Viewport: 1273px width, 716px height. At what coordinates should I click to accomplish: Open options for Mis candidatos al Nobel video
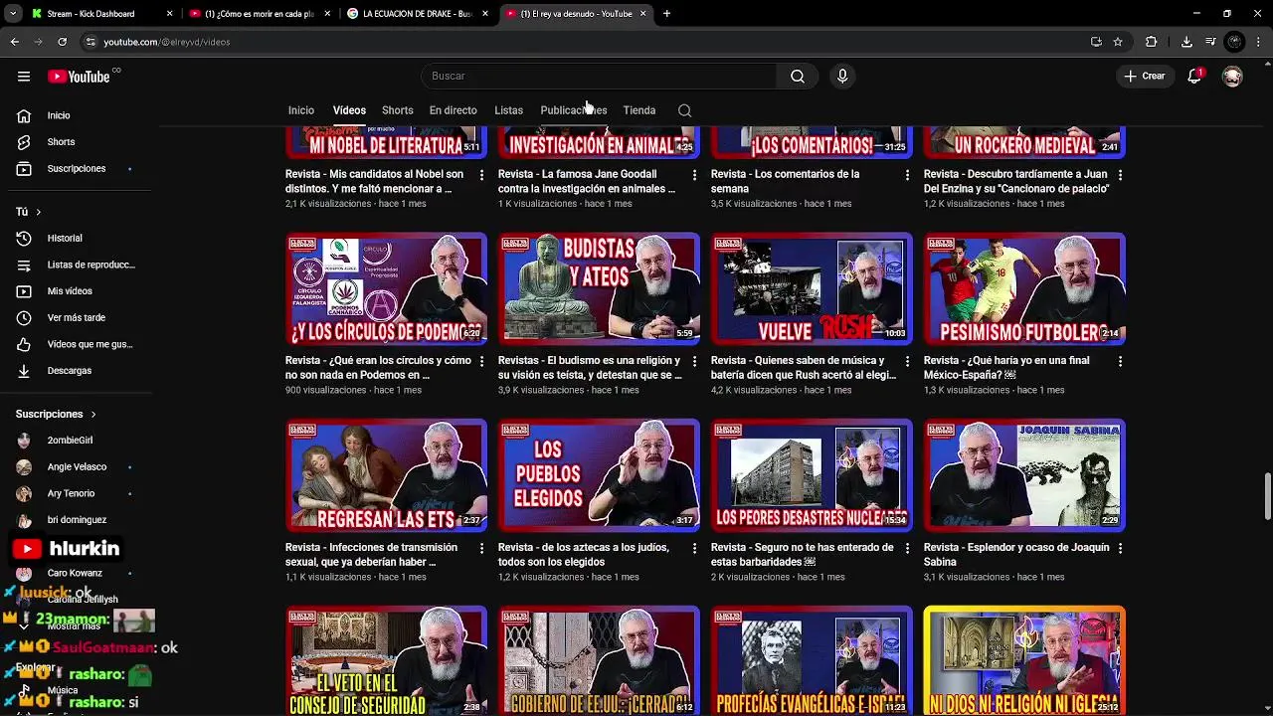point(481,175)
